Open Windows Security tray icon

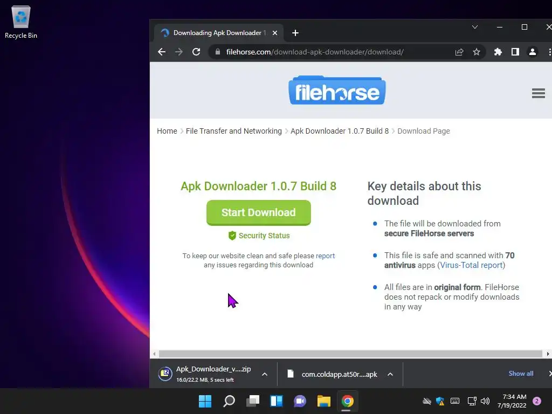[440, 401]
